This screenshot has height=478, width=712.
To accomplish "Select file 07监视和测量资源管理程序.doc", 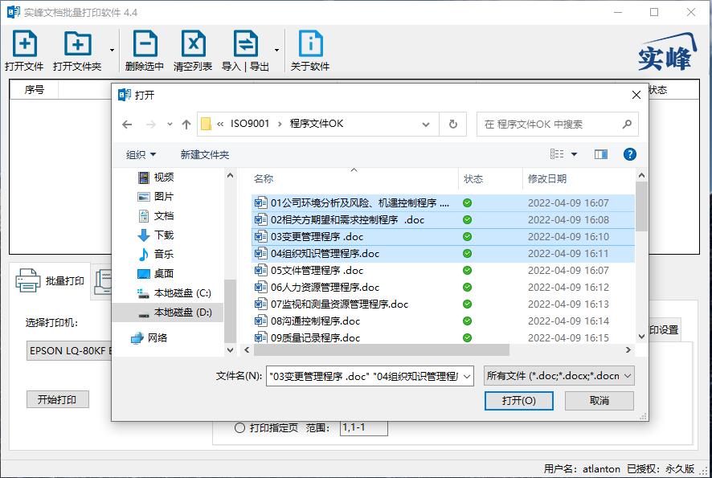I will coord(443,304).
